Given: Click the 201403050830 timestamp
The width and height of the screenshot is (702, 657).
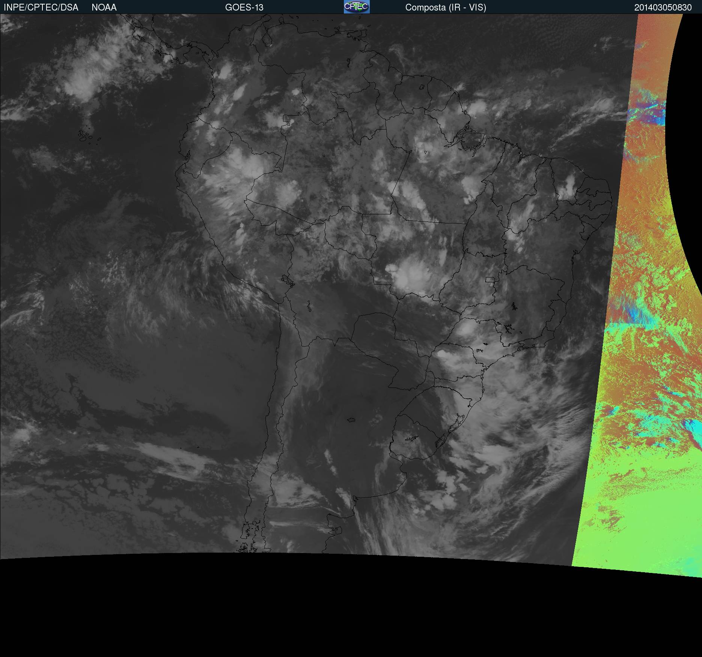Looking at the screenshot, I should (x=663, y=8).
